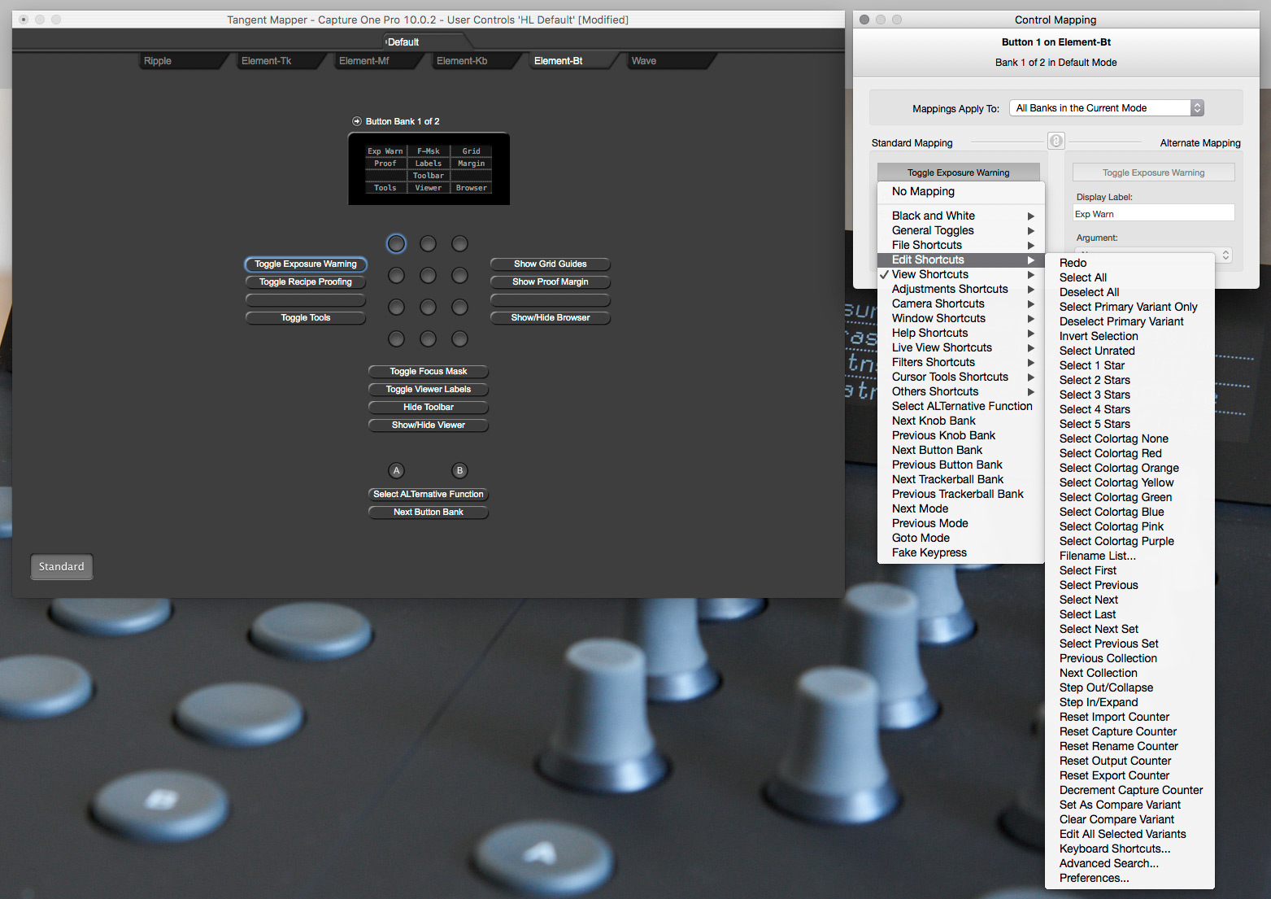Click the Show Grid Guides button
The height and width of the screenshot is (899, 1271).
(x=550, y=264)
